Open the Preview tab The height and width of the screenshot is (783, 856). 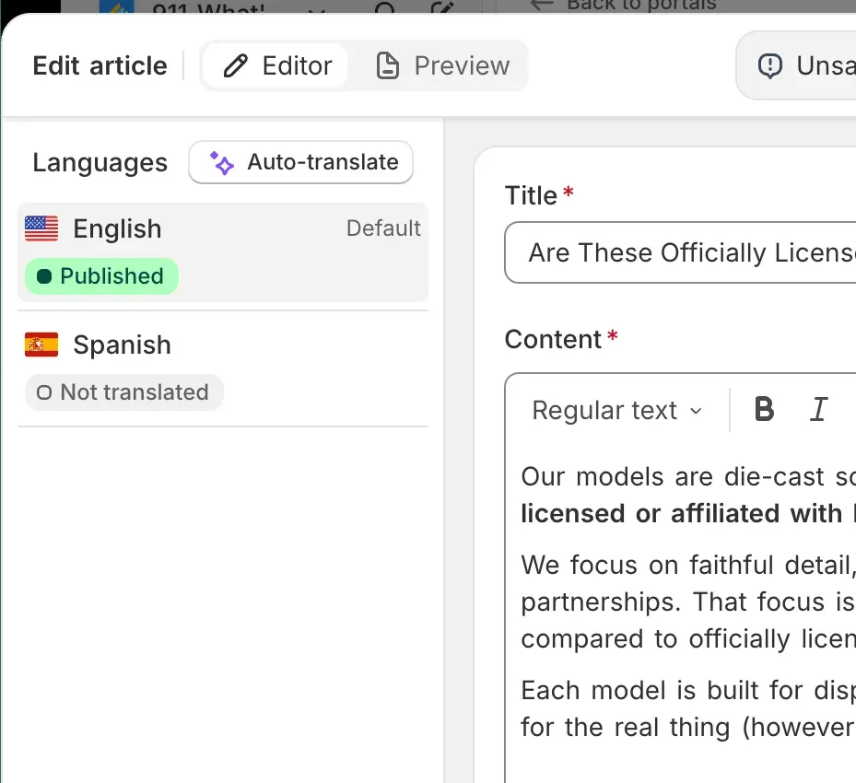[x=442, y=66]
